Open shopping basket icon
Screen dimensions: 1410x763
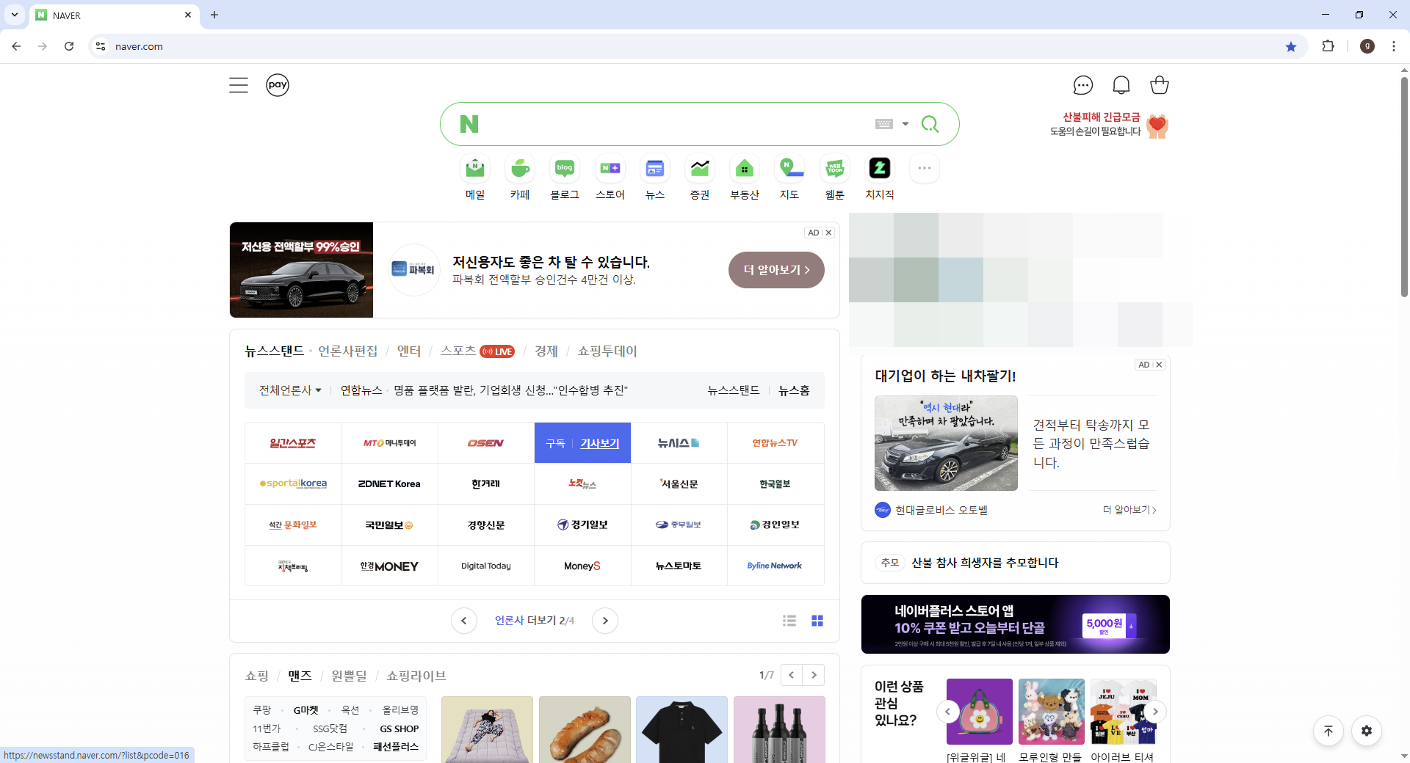pyautogui.click(x=1160, y=85)
